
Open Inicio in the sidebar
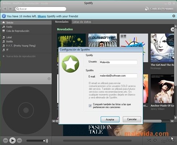coord(26,22)
